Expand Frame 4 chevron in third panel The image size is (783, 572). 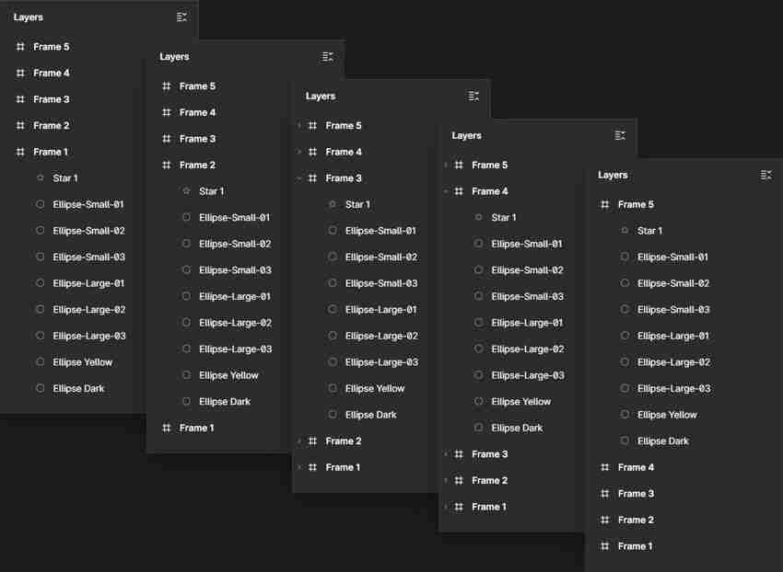[298, 152]
